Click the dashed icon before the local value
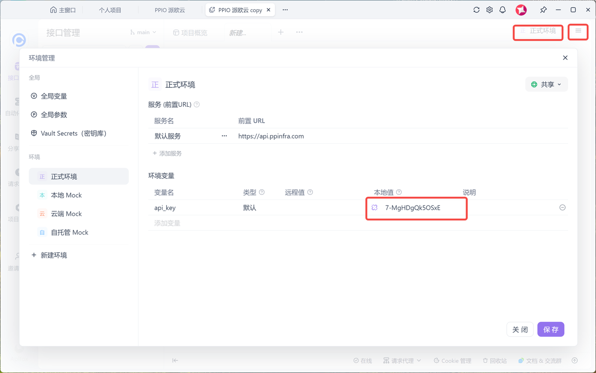596x373 pixels. tap(374, 207)
